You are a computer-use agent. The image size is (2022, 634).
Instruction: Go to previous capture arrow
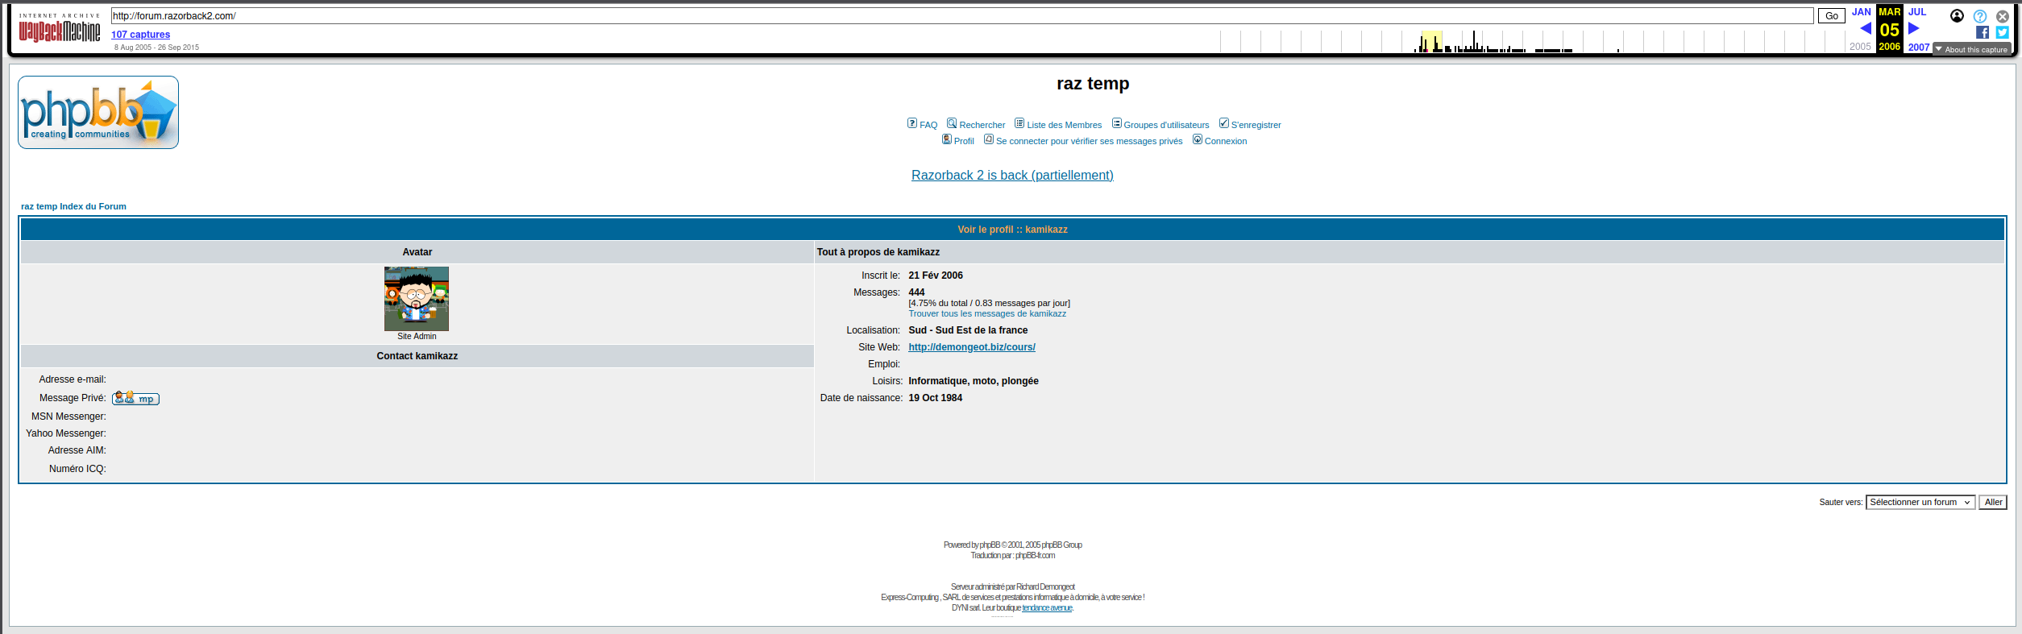1865,29
